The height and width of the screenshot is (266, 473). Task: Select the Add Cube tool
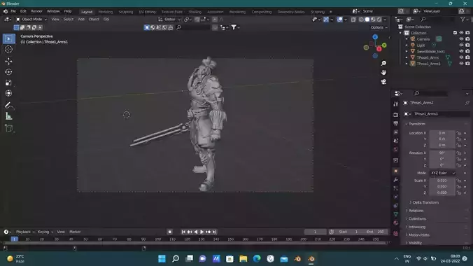click(9, 128)
